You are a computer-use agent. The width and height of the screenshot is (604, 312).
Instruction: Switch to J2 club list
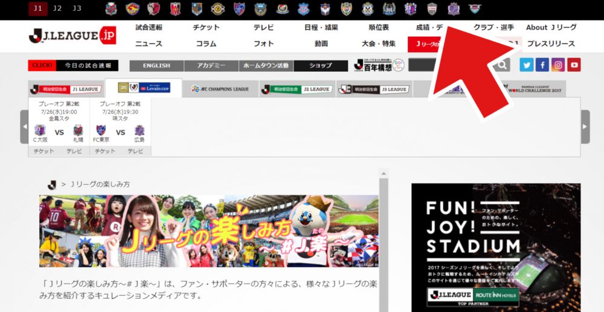[57, 8]
